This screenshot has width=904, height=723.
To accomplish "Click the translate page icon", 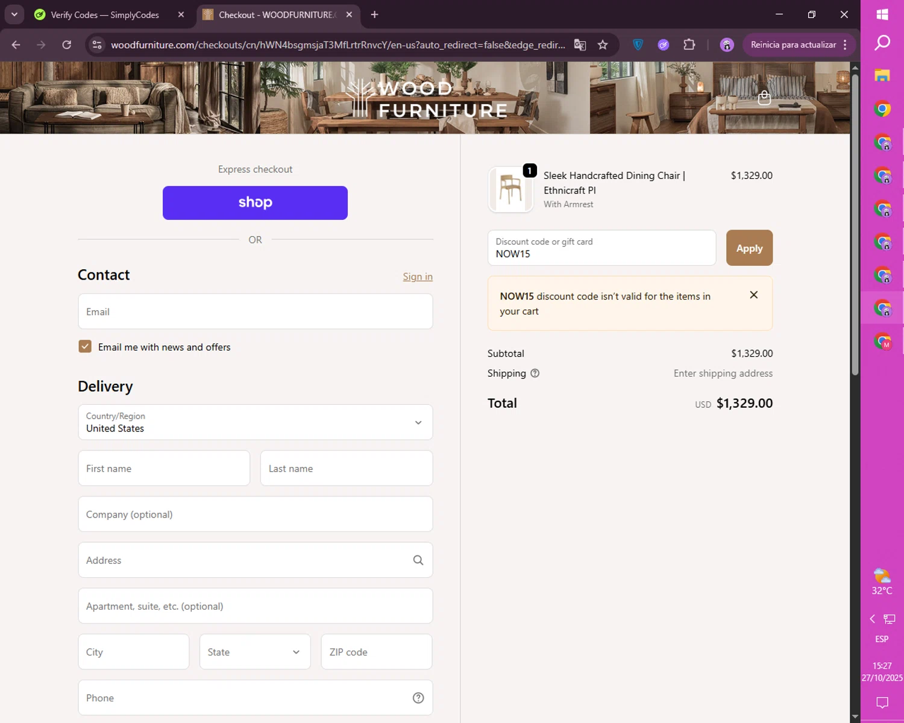I will pyautogui.click(x=580, y=45).
